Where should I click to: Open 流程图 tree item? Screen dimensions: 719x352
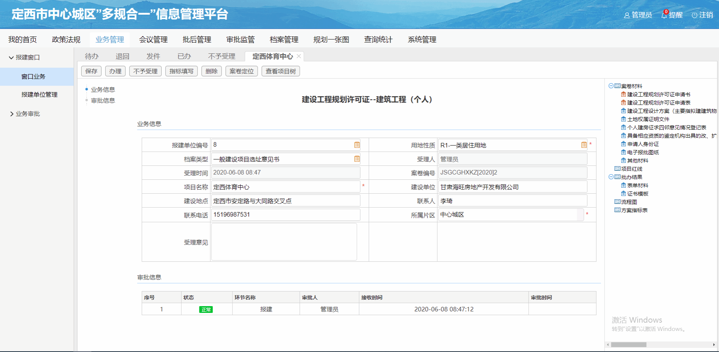click(x=629, y=202)
